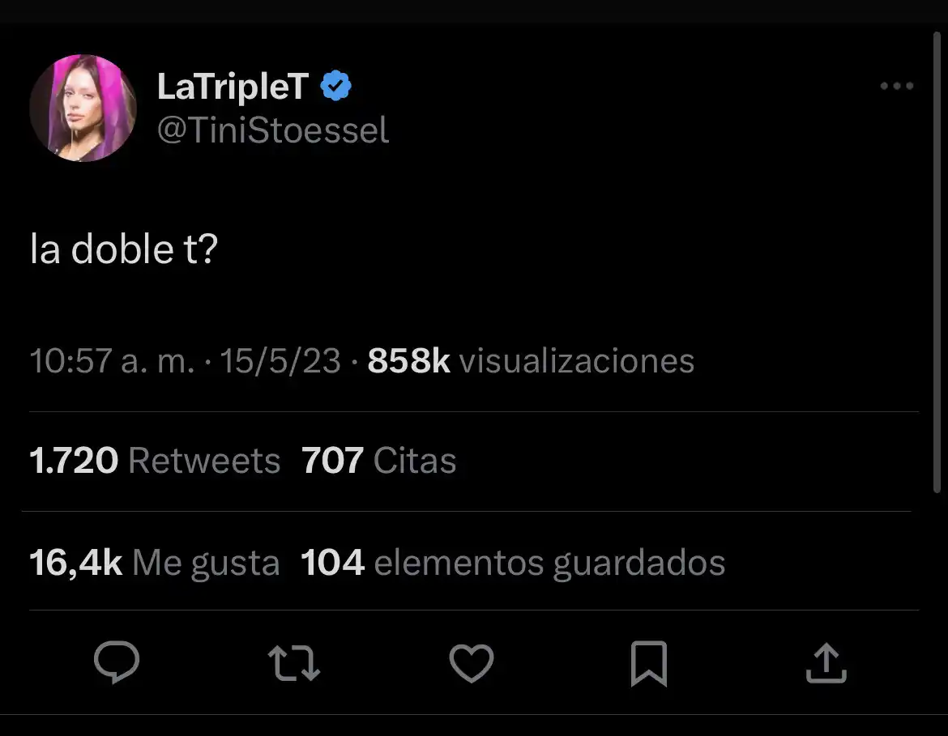
Task: Share the tweet via the share icon
Action: pos(826,663)
